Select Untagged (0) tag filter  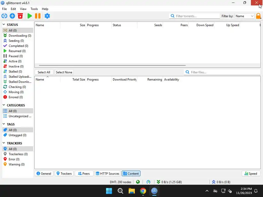[18, 135]
